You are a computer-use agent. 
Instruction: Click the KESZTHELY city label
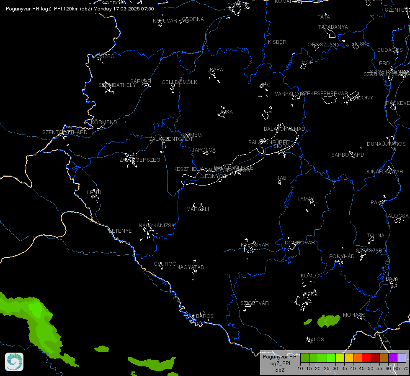click(188, 169)
